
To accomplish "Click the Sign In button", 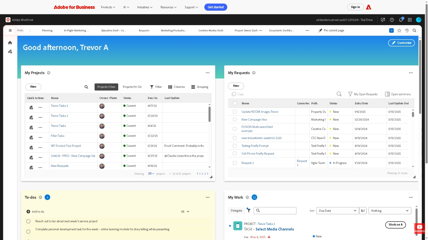I will (355, 7).
